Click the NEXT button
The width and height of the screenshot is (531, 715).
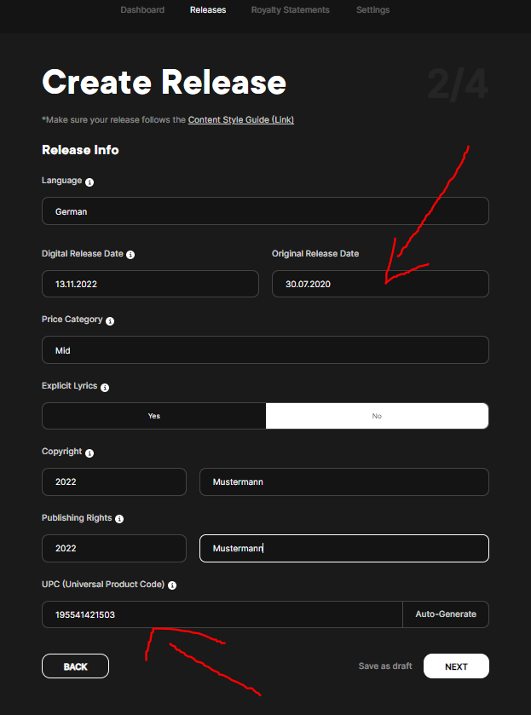(x=456, y=666)
